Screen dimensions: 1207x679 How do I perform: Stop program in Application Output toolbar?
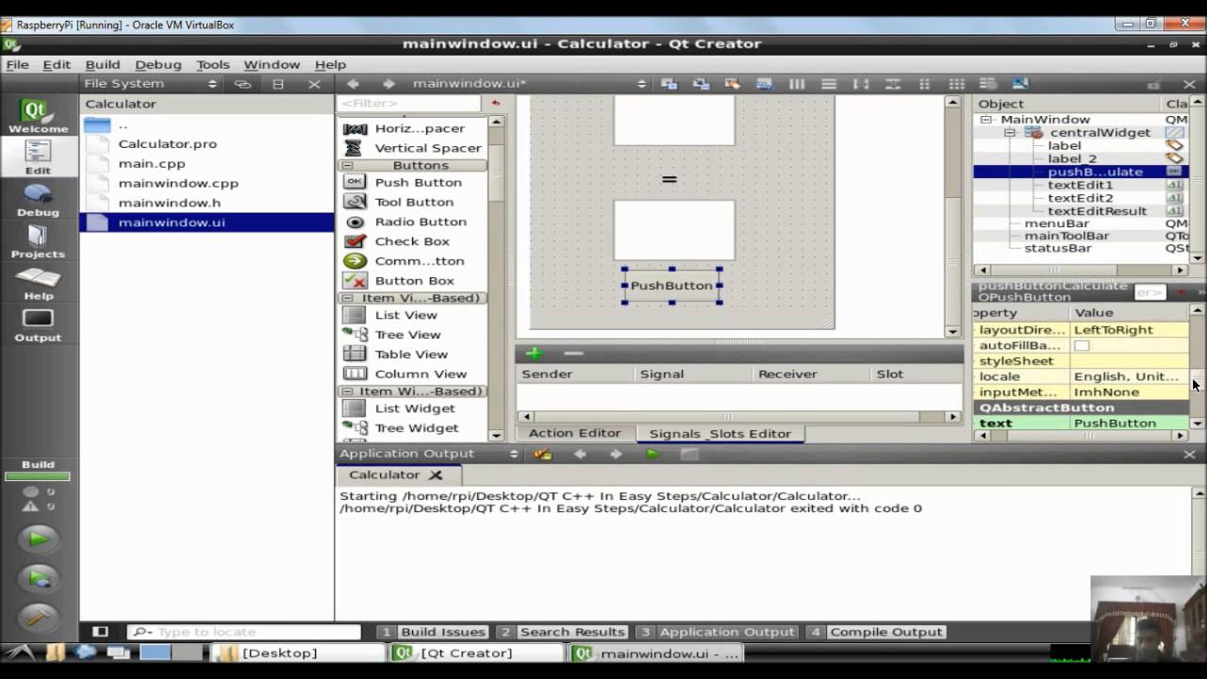click(689, 454)
